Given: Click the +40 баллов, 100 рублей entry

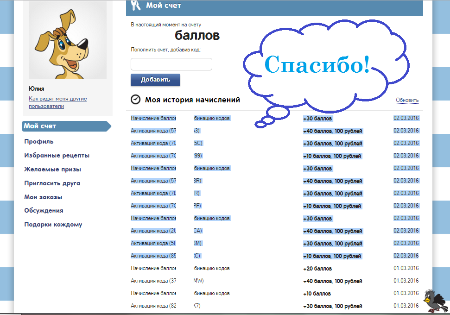Looking at the screenshot, I should 332,131.
